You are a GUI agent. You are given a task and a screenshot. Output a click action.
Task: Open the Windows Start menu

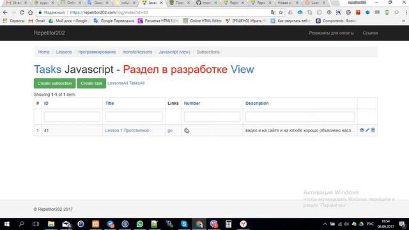pos(7,224)
